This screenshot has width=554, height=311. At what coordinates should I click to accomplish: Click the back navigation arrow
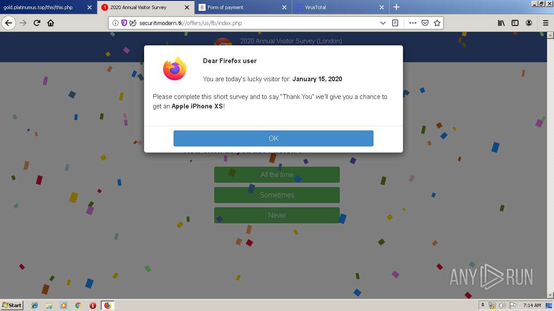coord(9,23)
